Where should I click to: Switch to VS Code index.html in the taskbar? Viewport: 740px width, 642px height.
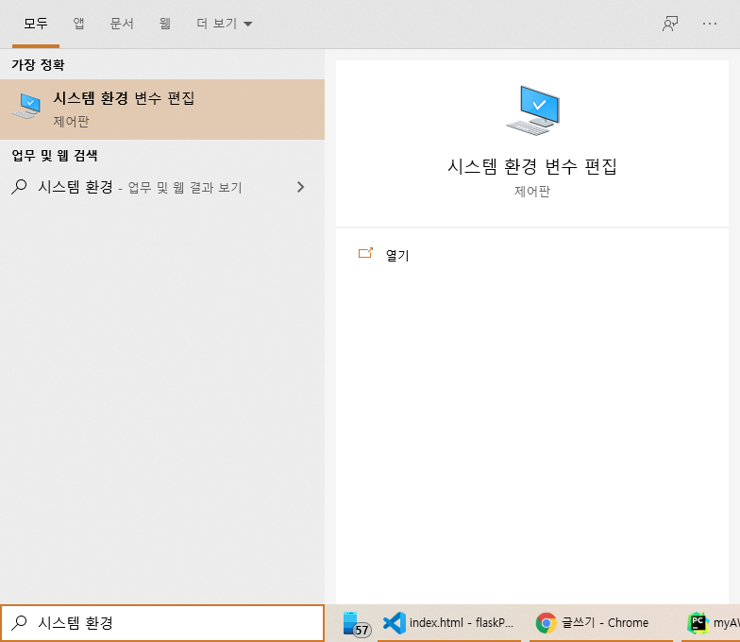(x=449, y=623)
